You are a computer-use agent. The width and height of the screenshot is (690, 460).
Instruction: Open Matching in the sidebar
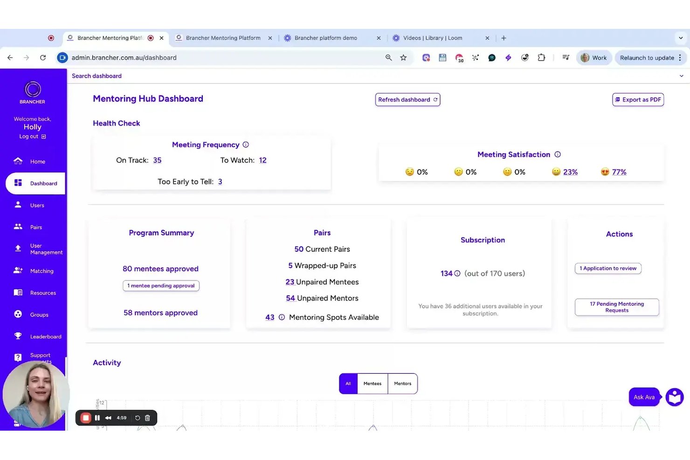tap(33, 271)
